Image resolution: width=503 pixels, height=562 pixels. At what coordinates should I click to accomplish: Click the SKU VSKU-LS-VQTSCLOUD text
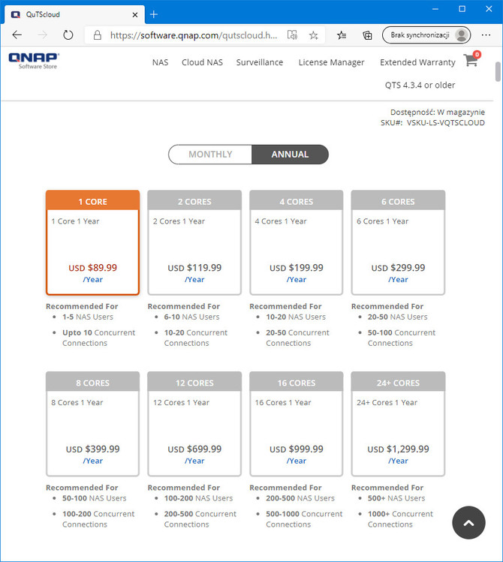[x=432, y=123]
